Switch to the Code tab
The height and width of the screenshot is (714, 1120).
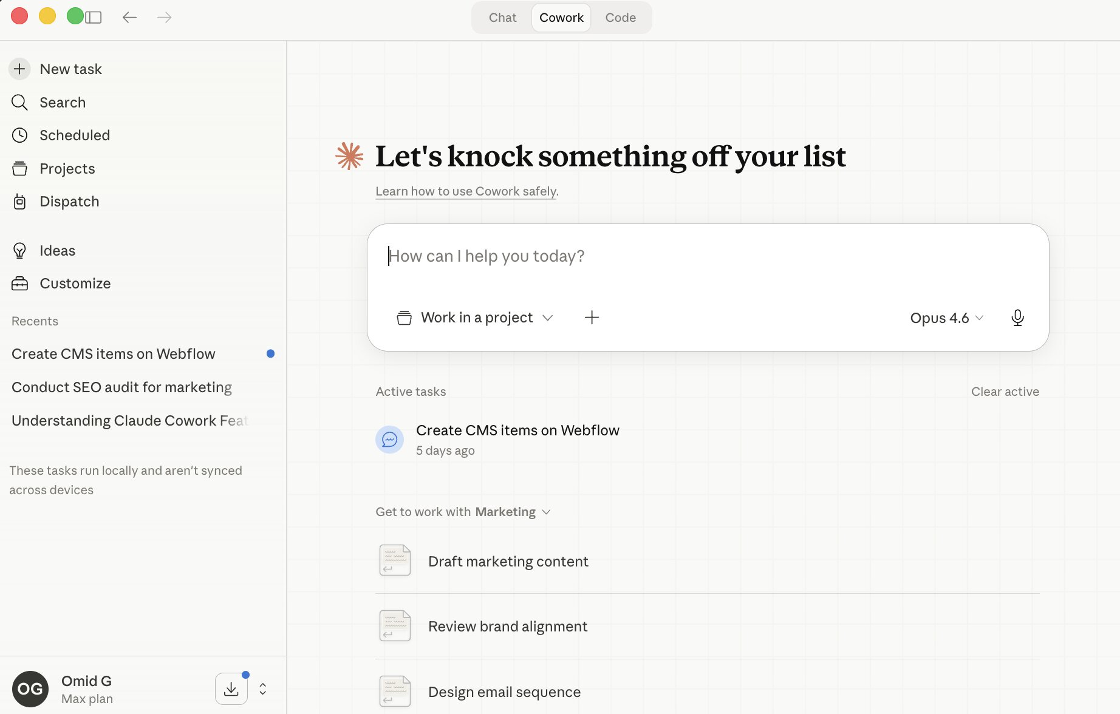[620, 18]
